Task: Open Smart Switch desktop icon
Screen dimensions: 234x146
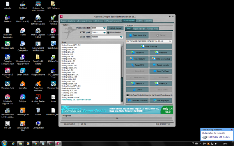Action: (x=23, y=72)
